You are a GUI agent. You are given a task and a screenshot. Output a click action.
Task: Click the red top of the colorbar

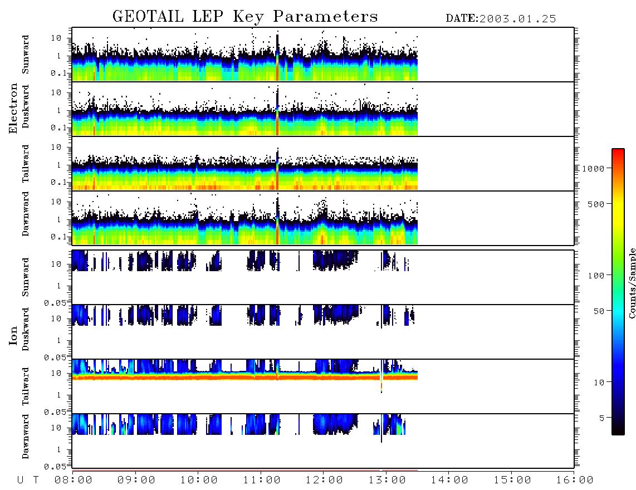point(618,154)
